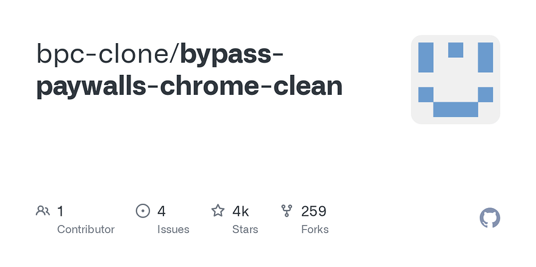Open the "Forks" label
This screenshot has width=536, height=267.
click(315, 229)
